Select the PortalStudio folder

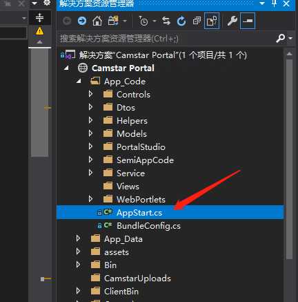click(141, 147)
